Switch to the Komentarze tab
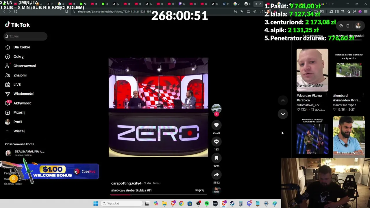The height and width of the screenshot is (208, 370). point(312,36)
